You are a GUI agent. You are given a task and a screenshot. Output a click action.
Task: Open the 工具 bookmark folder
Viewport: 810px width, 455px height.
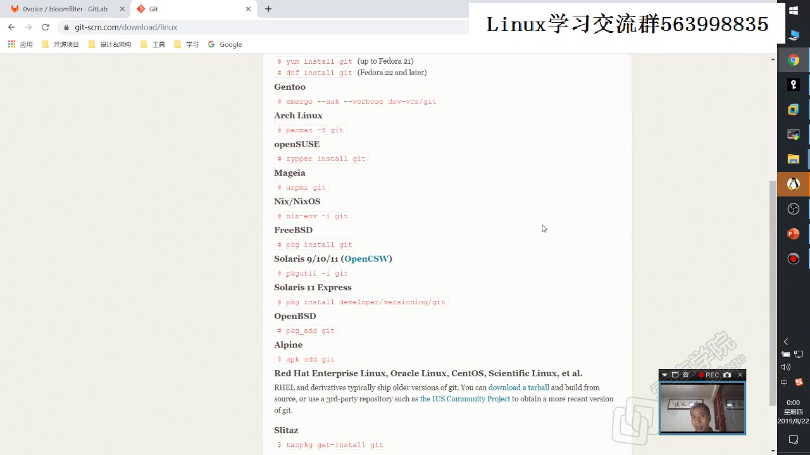[x=153, y=44]
